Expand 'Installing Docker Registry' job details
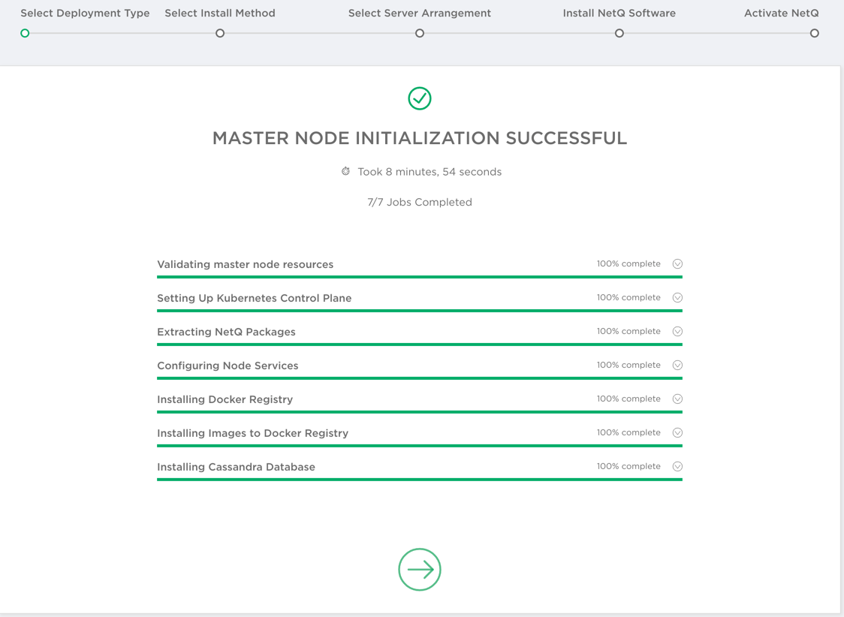The width and height of the screenshot is (844, 617). (x=677, y=399)
